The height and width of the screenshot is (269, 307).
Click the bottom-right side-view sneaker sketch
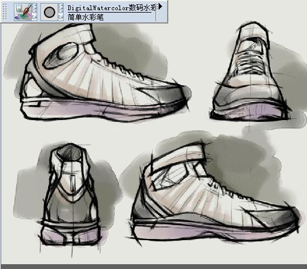pos(214,192)
